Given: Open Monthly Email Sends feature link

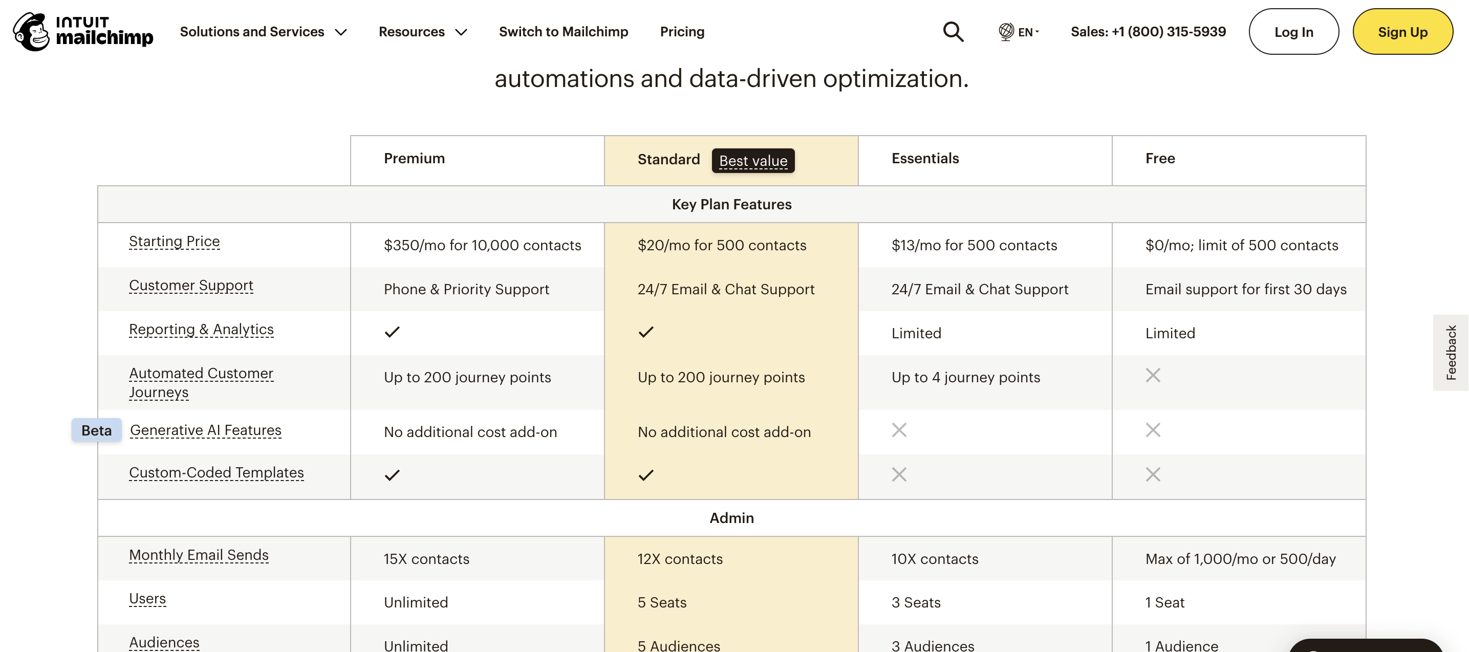Looking at the screenshot, I should [x=199, y=556].
